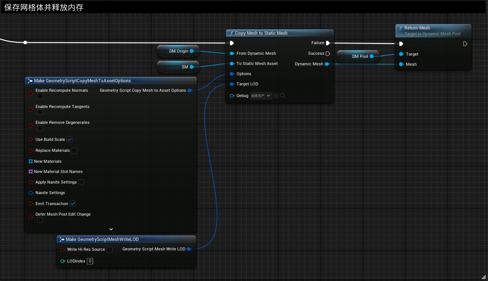Click the New Materials array pin icon
Screen dimensions: 488x281
[x=31, y=161]
